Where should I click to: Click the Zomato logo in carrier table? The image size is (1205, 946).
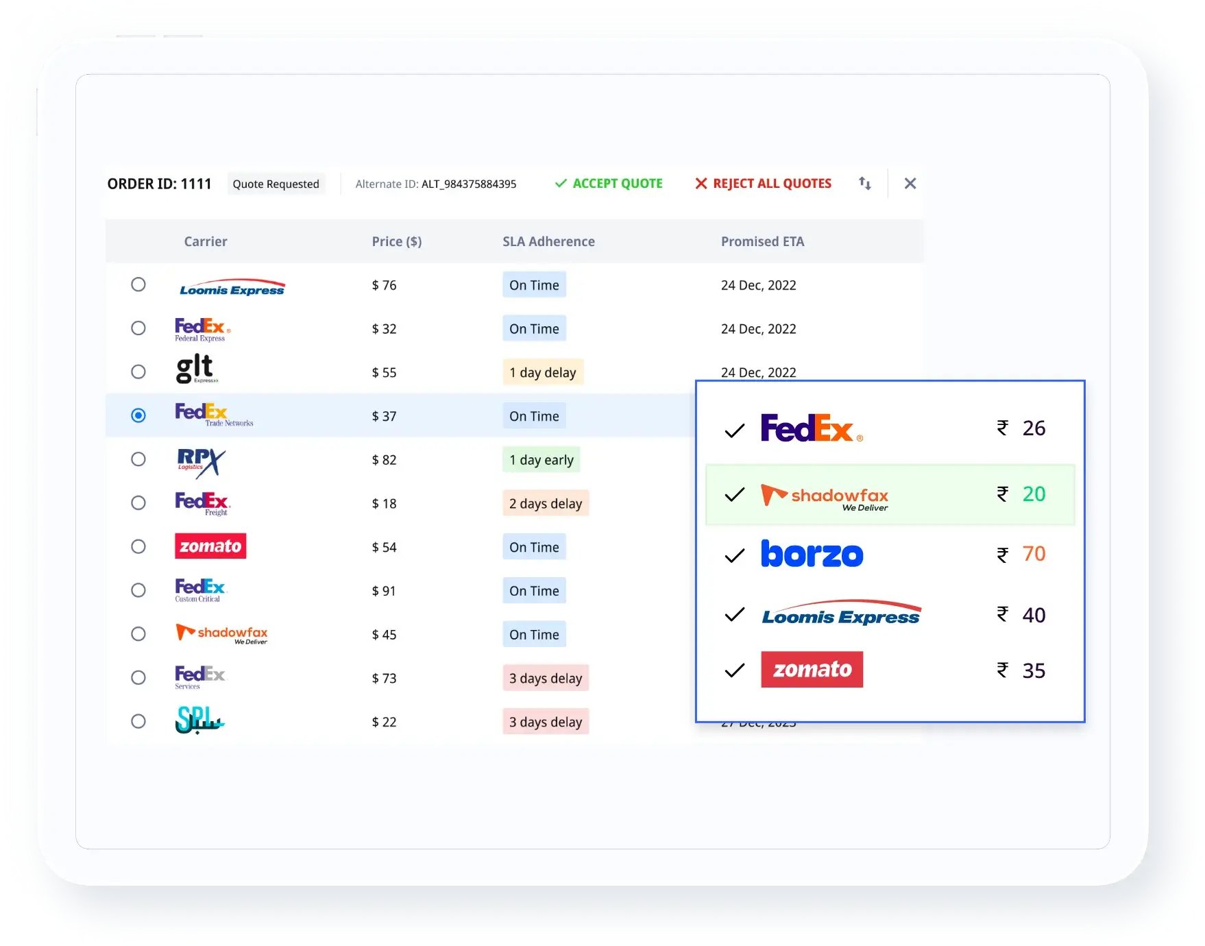[x=210, y=546]
